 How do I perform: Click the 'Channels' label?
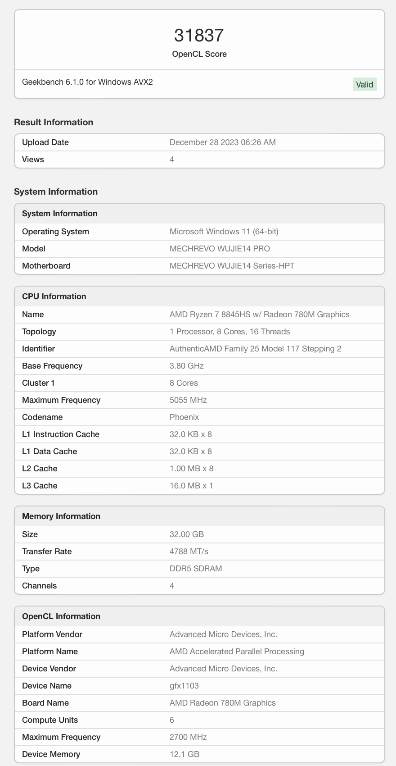pyautogui.click(x=40, y=586)
